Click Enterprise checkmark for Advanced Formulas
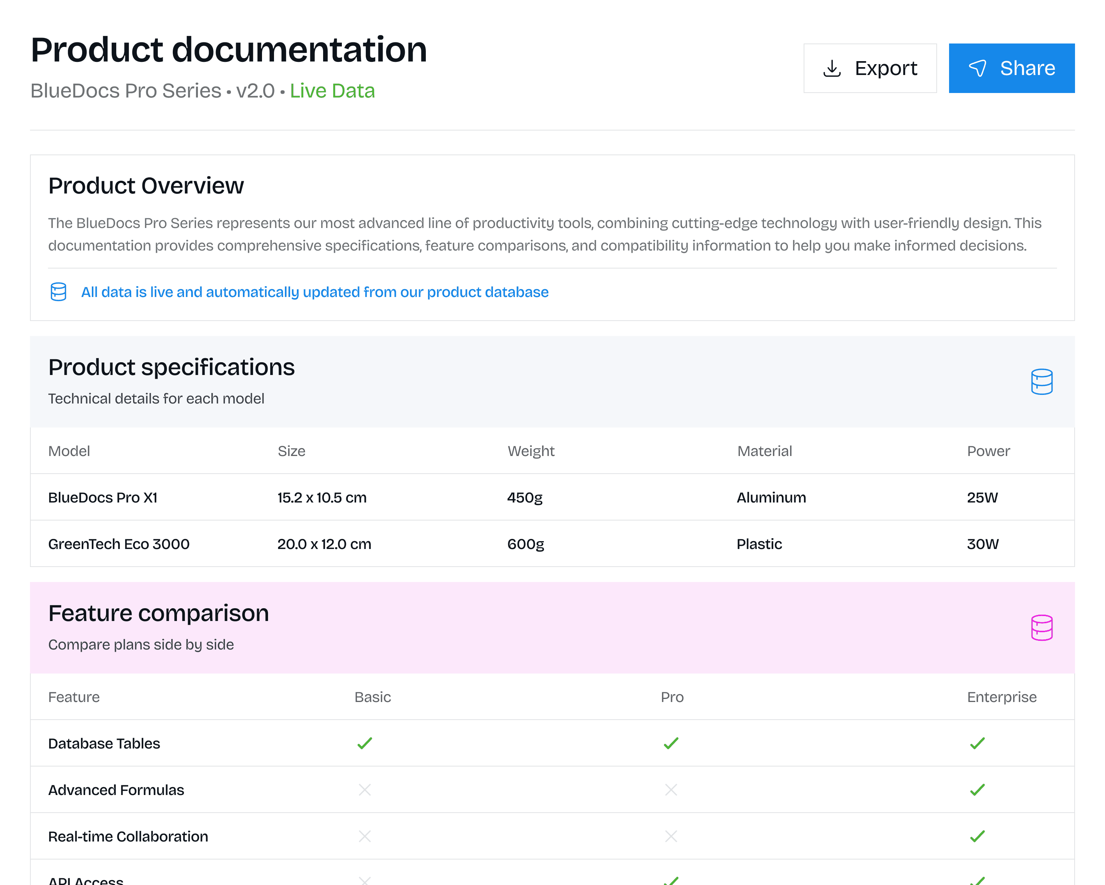 tap(977, 790)
